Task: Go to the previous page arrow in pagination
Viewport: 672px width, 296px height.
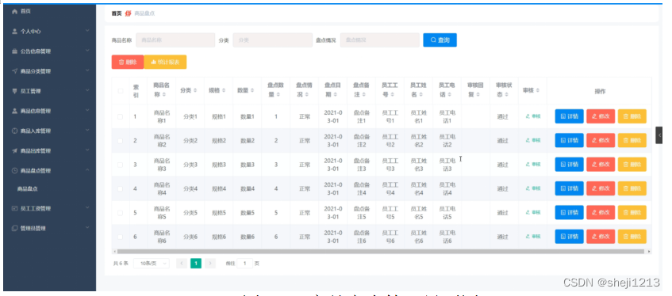Action: tap(182, 264)
